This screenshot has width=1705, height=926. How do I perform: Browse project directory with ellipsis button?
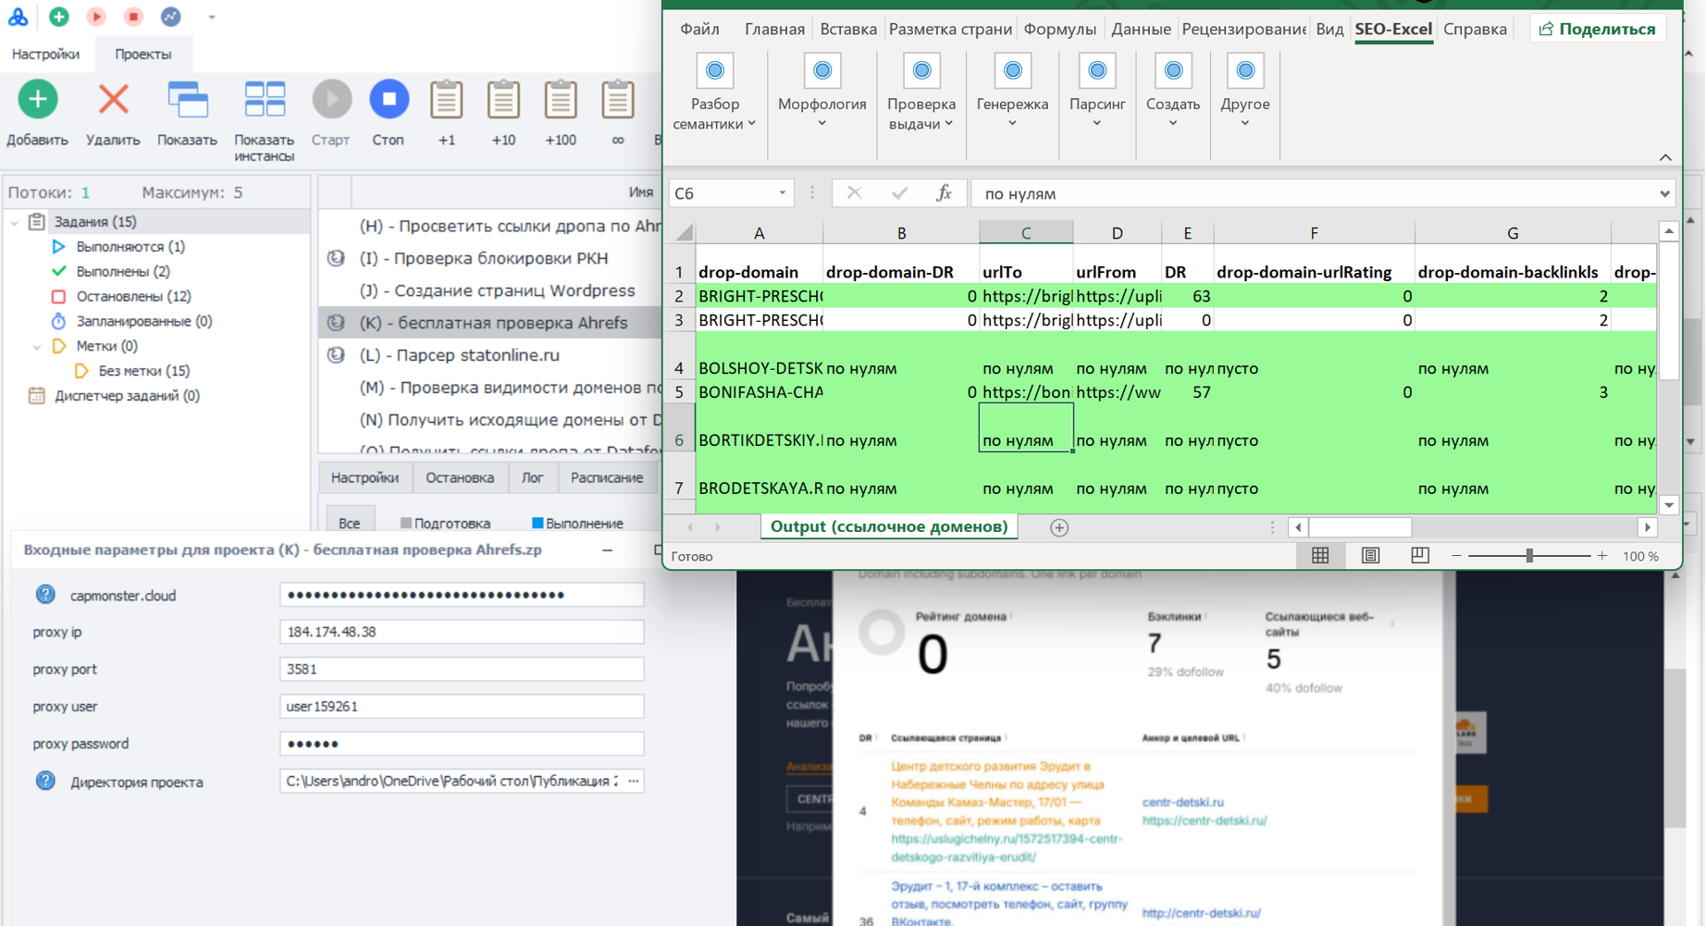pos(634,781)
